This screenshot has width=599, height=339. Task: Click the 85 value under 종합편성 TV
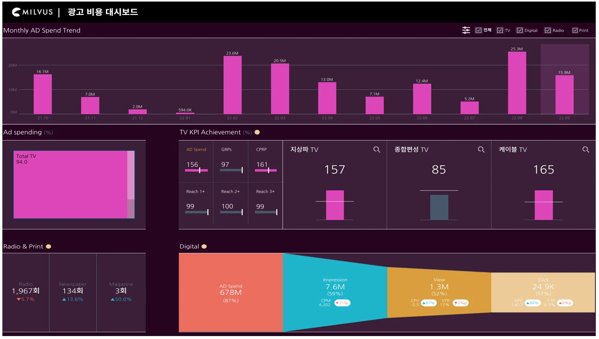(x=439, y=169)
